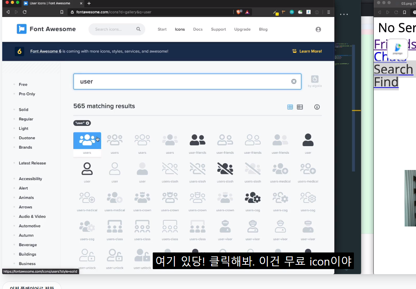The image size is (416, 289).
Task: Click the three dots in the dark editor window
Action: (344, 14)
